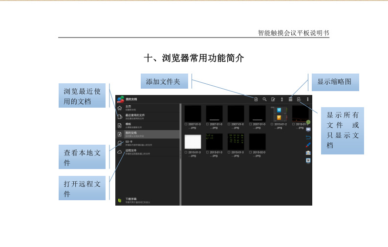Open thumbnail with red line chart
Screen dimensions: 388x247
click(301, 114)
